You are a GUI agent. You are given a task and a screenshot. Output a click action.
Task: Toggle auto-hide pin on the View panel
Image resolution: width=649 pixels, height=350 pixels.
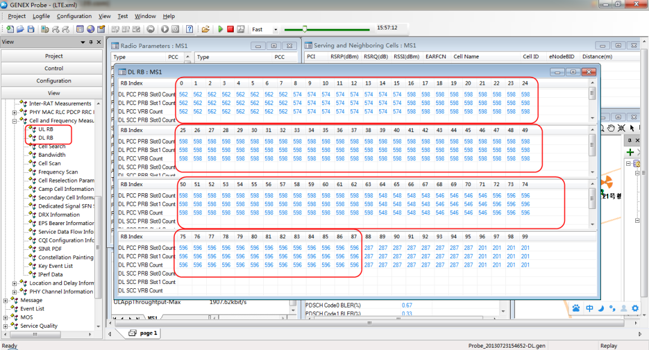(x=90, y=41)
